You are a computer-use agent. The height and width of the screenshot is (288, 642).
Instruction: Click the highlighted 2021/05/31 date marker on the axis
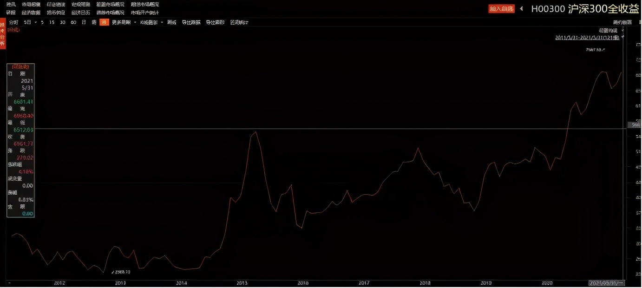click(x=606, y=283)
